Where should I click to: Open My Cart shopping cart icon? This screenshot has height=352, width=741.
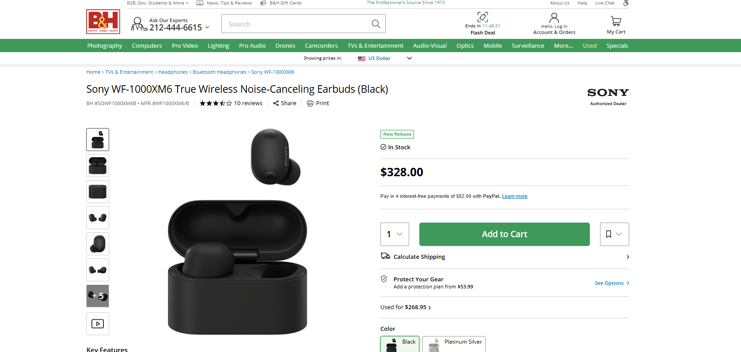(x=616, y=21)
